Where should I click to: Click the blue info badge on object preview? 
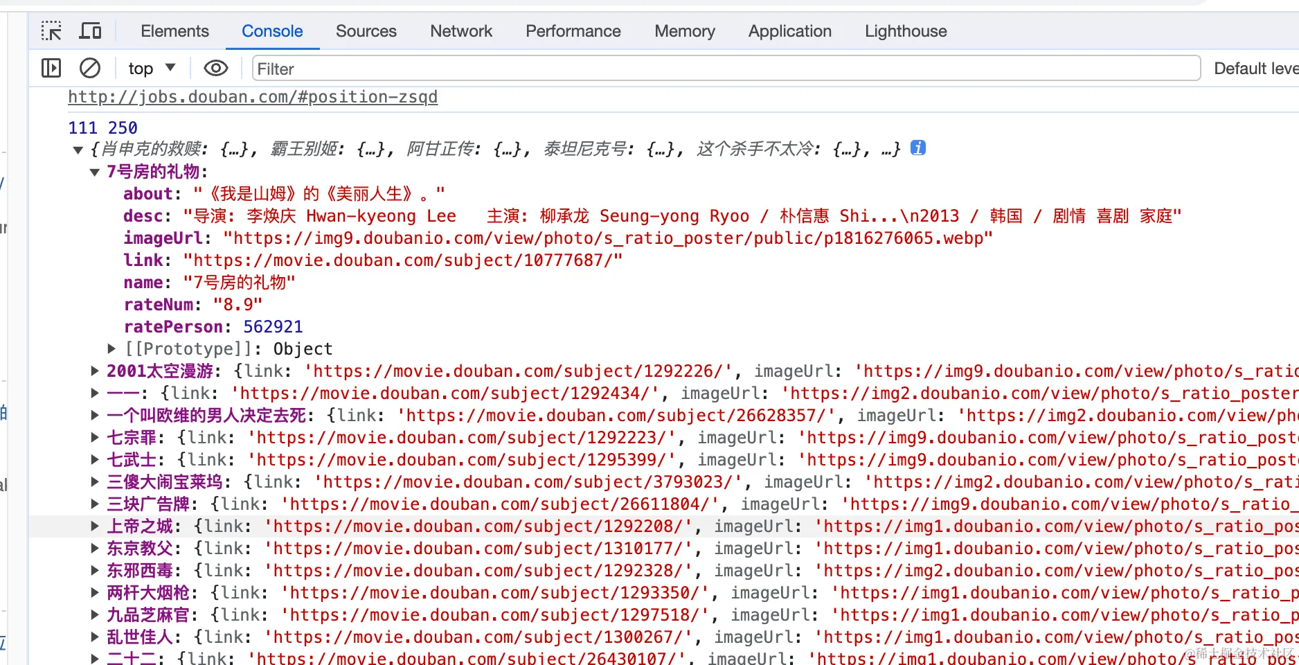point(918,148)
